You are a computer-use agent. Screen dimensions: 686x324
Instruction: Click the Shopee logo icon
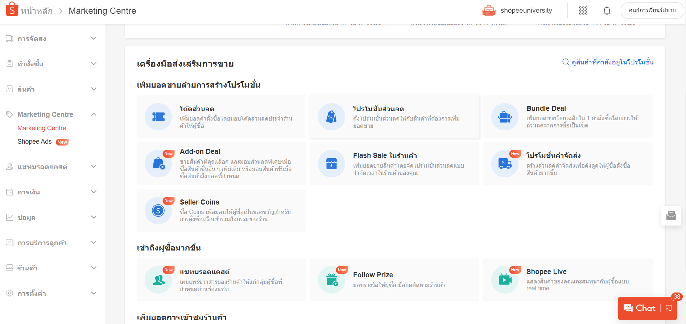pyautogui.click(x=12, y=9)
